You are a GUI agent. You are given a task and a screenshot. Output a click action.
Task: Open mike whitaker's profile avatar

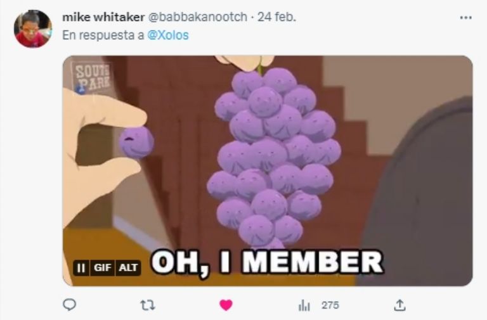pos(33,29)
